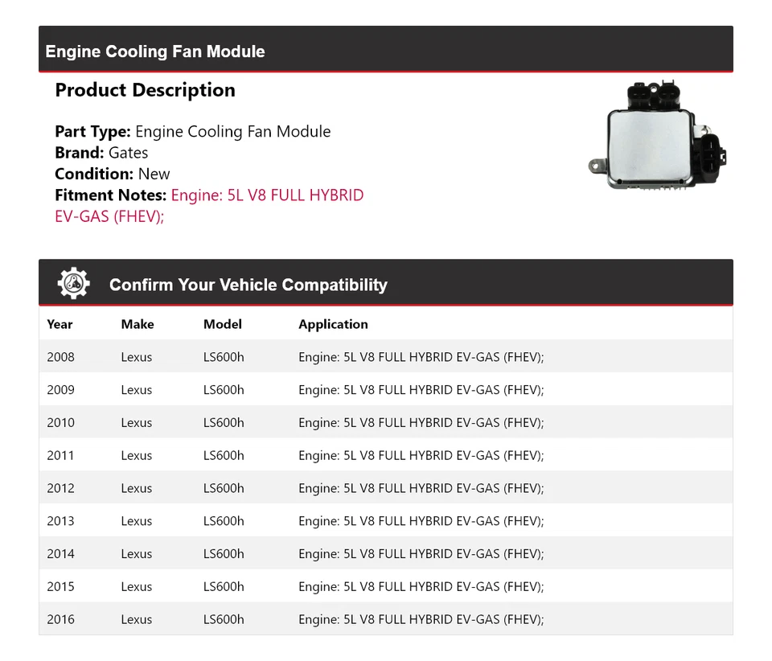Viewport: 772px width, 661px height.
Task: Select the Application text in the 2008 row
Action: pyautogui.click(x=421, y=357)
